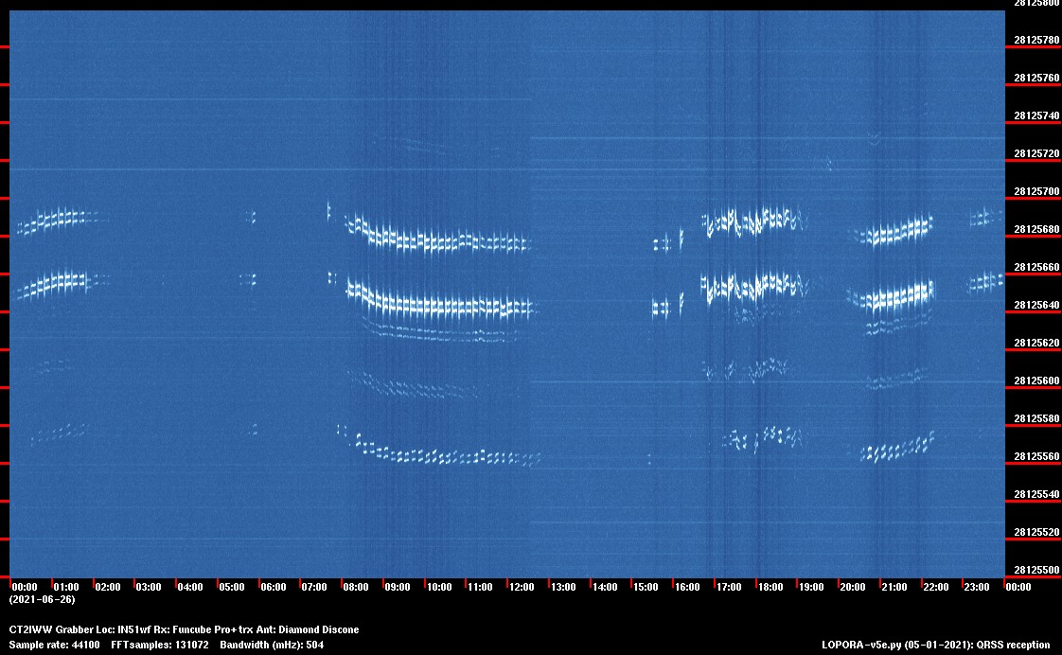Viewport: 1062px width, 655px height.
Task: Select the 08:00 time label
Action: click(x=356, y=587)
